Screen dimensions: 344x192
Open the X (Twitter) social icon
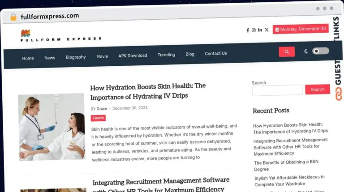point(267,30)
